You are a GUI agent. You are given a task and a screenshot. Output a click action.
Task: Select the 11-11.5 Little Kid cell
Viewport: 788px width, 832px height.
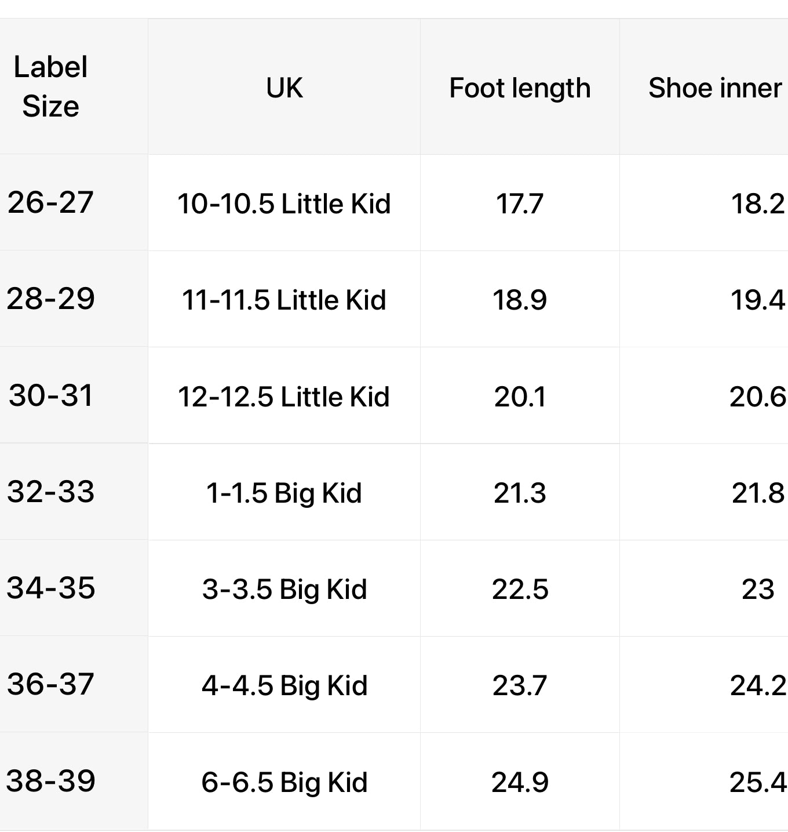coord(284,300)
